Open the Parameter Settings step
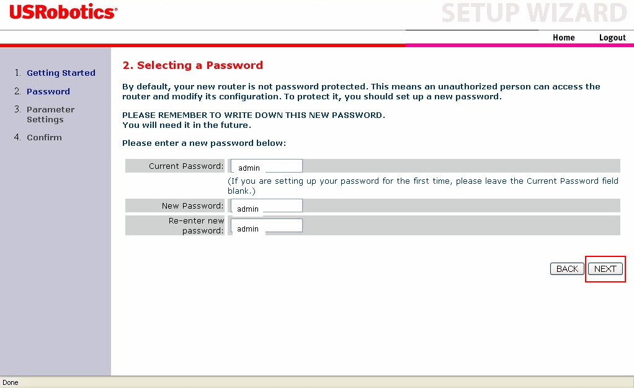 point(50,114)
